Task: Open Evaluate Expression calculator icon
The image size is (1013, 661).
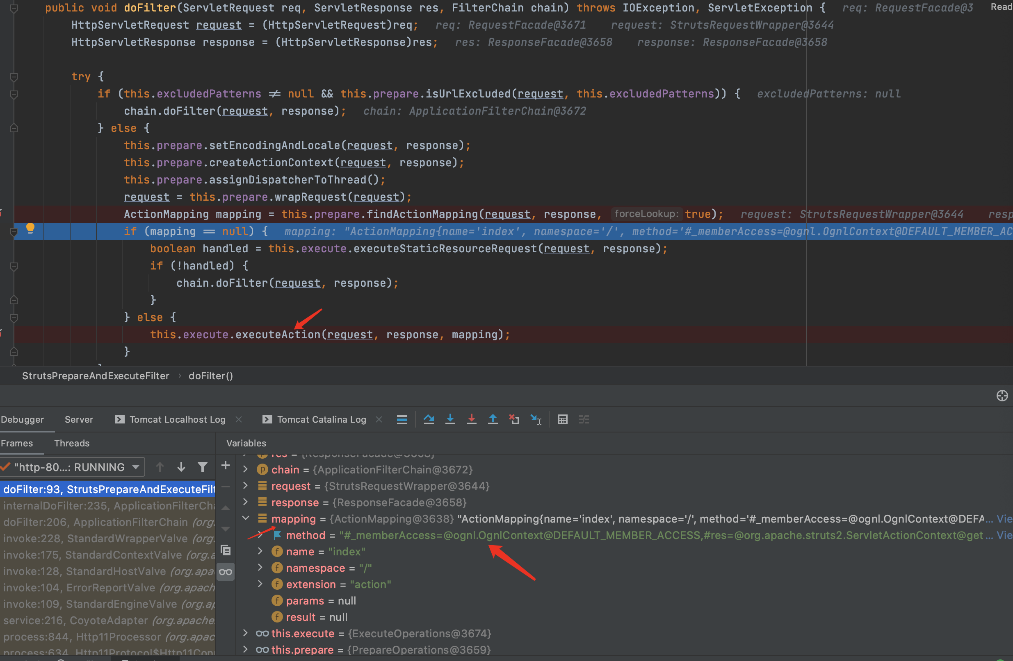Action: pyautogui.click(x=562, y=419)
